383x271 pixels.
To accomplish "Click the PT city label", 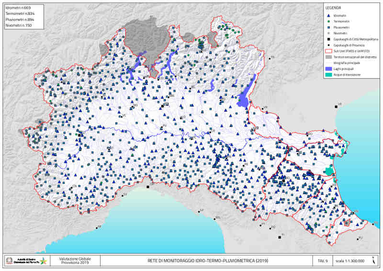I will tap(263, 224).
